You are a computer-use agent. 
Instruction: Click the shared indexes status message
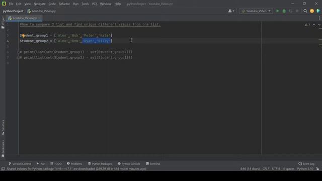76,169
